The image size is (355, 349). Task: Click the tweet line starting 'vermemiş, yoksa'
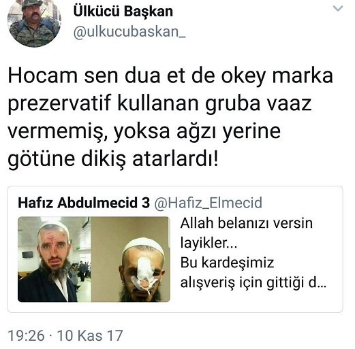(144, 131)
